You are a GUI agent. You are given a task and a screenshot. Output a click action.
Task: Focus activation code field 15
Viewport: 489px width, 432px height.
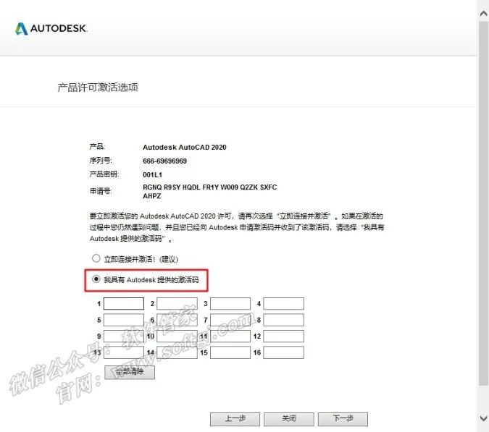(230, 352)
